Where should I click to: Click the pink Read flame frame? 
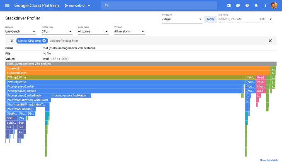(x=261, y=77)
